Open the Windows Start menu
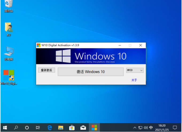182x132 pixels. (5, 127)
